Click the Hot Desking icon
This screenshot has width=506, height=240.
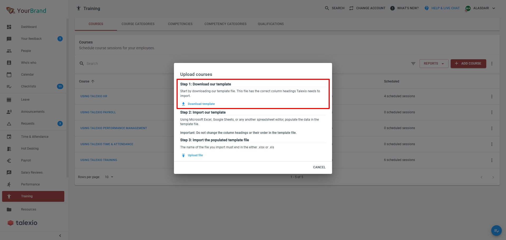point(9,149)
